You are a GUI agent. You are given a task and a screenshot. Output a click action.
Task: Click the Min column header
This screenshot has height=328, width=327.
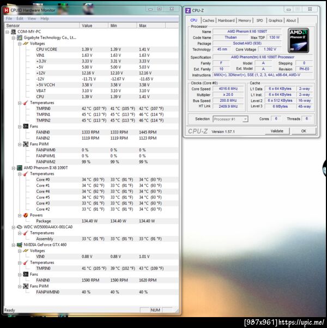tap(123, 26)
